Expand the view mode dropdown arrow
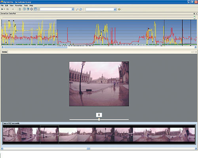 click(x=38, y=9)
